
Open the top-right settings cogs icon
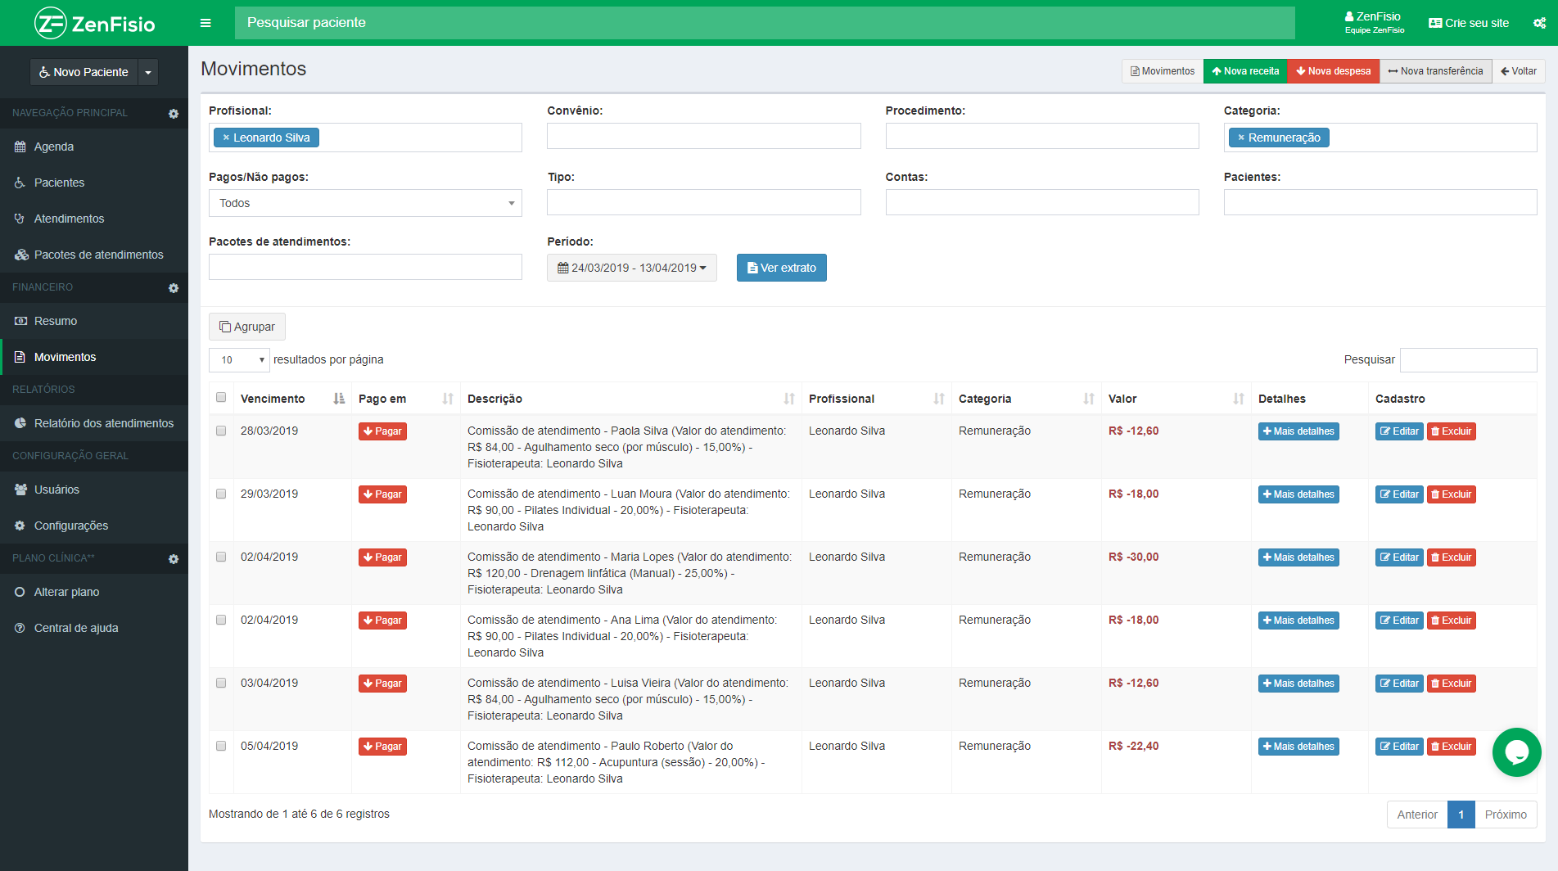click(x=1539, y=23)
